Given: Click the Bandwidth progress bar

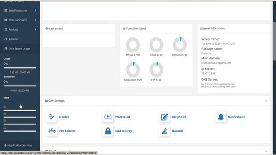Looking at the screenshot, I should pos(20,86).
